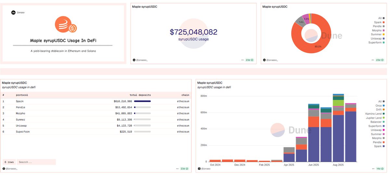This screenshot has height=175, width=390.
Task: Toggle Superform in the pie chart legend
Action: pos(377,42)
